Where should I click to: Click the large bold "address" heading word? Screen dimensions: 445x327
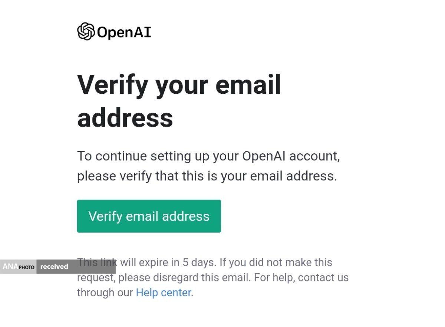[125, 118]
